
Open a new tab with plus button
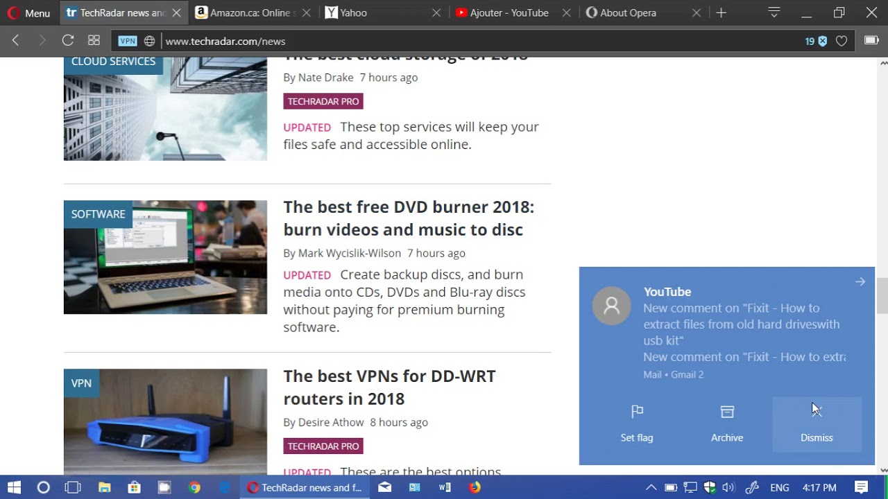coord(721,12)
